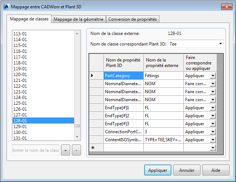Select class 114-01 in the list
Screen dimensions: 236x182
43,40
